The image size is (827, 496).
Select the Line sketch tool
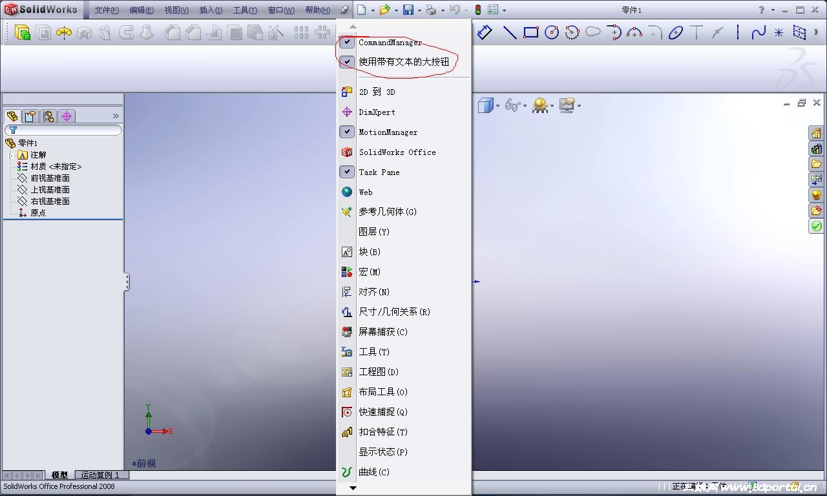pyautogui.click(x=510, y=32)
